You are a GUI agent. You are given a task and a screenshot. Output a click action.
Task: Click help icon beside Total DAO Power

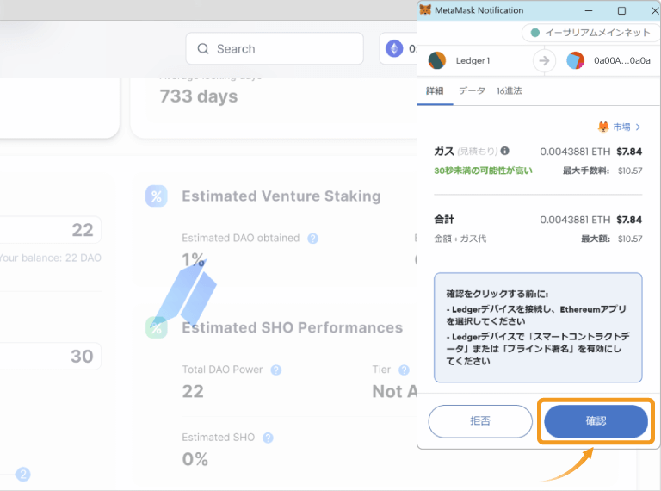276,370
